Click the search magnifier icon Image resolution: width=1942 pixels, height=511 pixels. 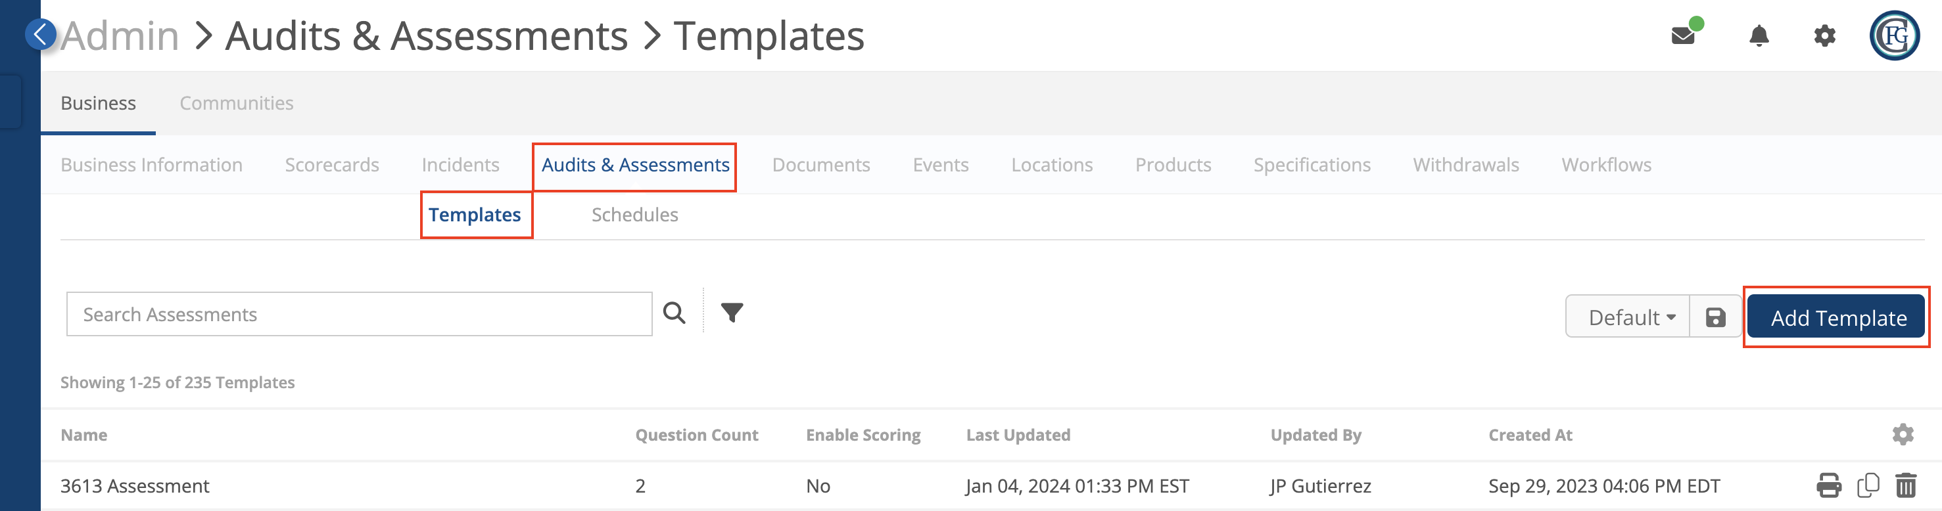point(674,313)
